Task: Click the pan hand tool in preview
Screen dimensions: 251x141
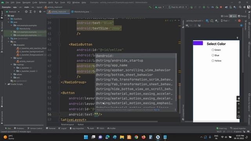Action: click(238, 98)
